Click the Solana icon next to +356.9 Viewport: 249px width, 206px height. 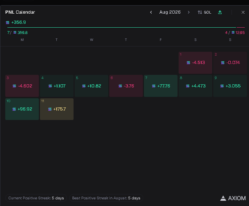tap(8, 22)
